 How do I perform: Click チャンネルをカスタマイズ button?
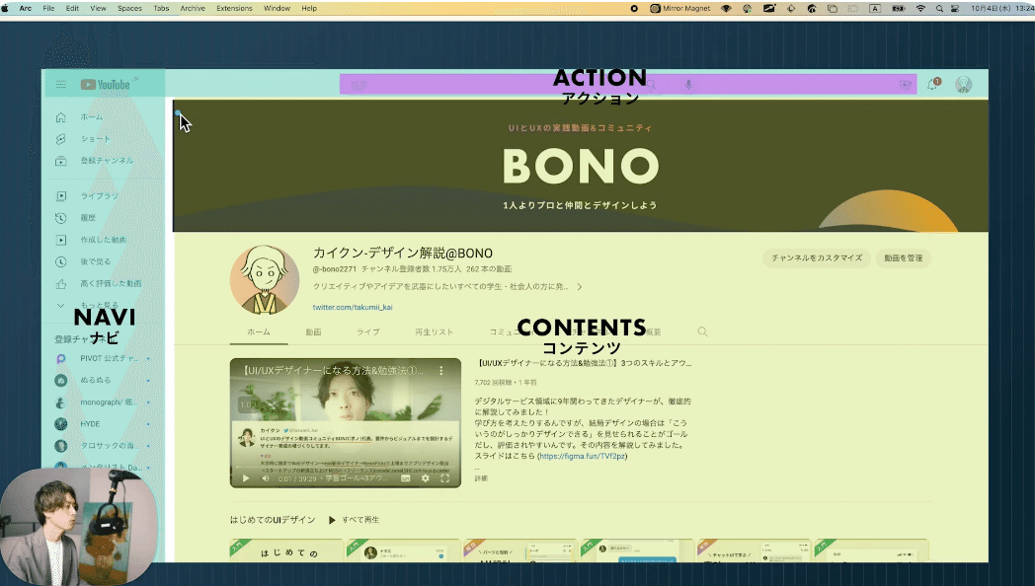817,257
